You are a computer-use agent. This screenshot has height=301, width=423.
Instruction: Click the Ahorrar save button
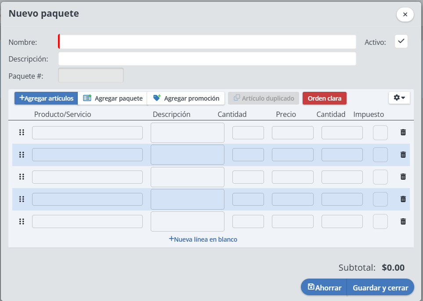(324, 287)
